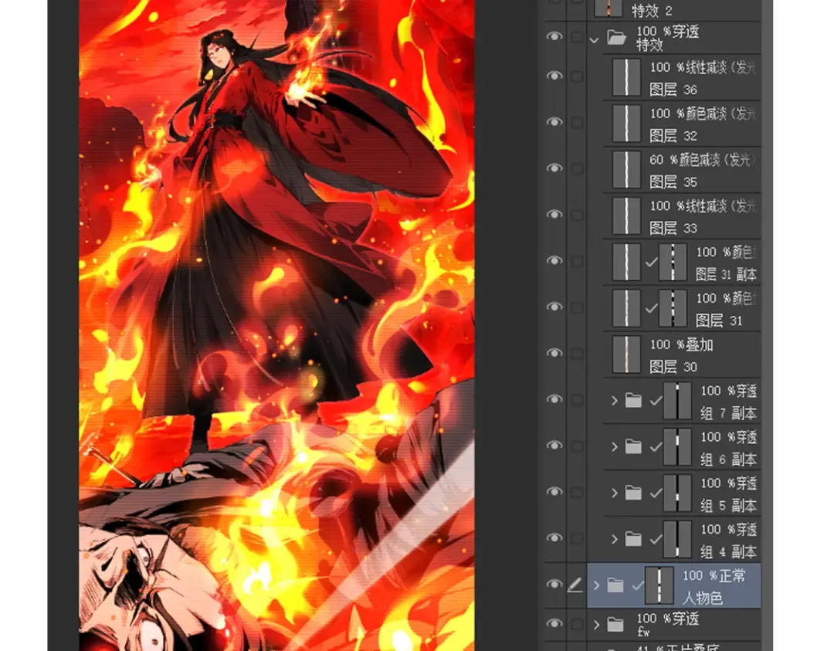Click the mask checkmark on 组 6 副本
The height and width of the screenshot is (651, 834).
pos(656,447)
